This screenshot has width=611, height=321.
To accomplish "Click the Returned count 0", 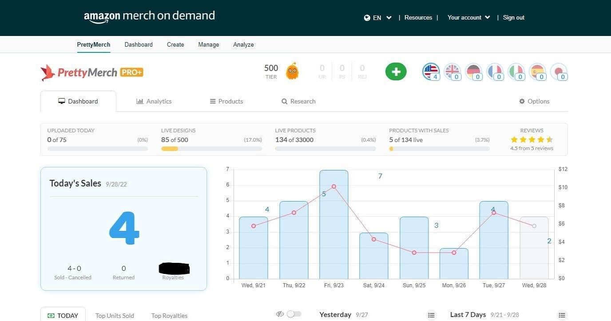I will pos(123,268).
